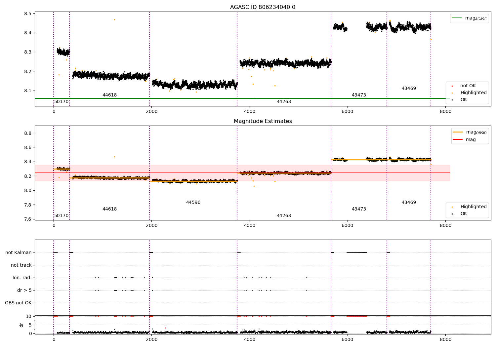Click the 'dr > 5' row label
The height and width of the screenshot is (347, 496).
pyautogui.click(x=24, y=290)
